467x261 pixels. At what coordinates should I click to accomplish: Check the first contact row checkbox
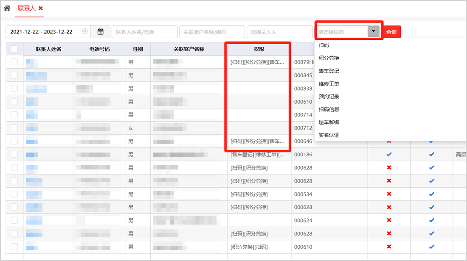(14, 62)
